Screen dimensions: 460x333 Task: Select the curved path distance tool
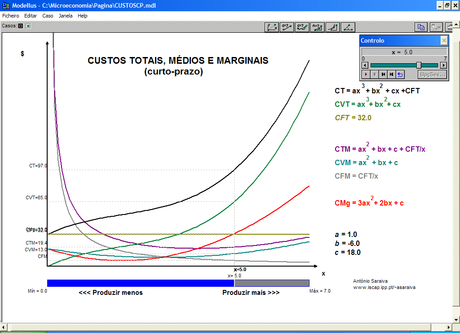click(302, 27)
